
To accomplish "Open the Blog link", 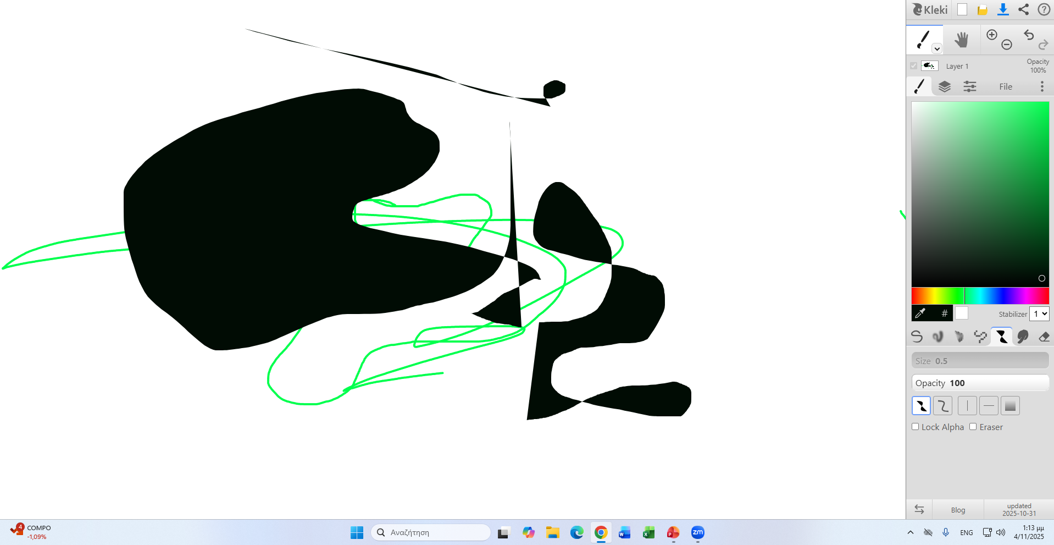I will [958, 510].
